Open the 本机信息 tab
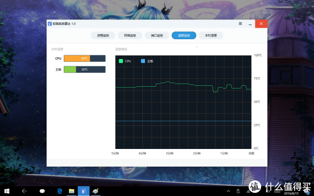 (211, 36)
